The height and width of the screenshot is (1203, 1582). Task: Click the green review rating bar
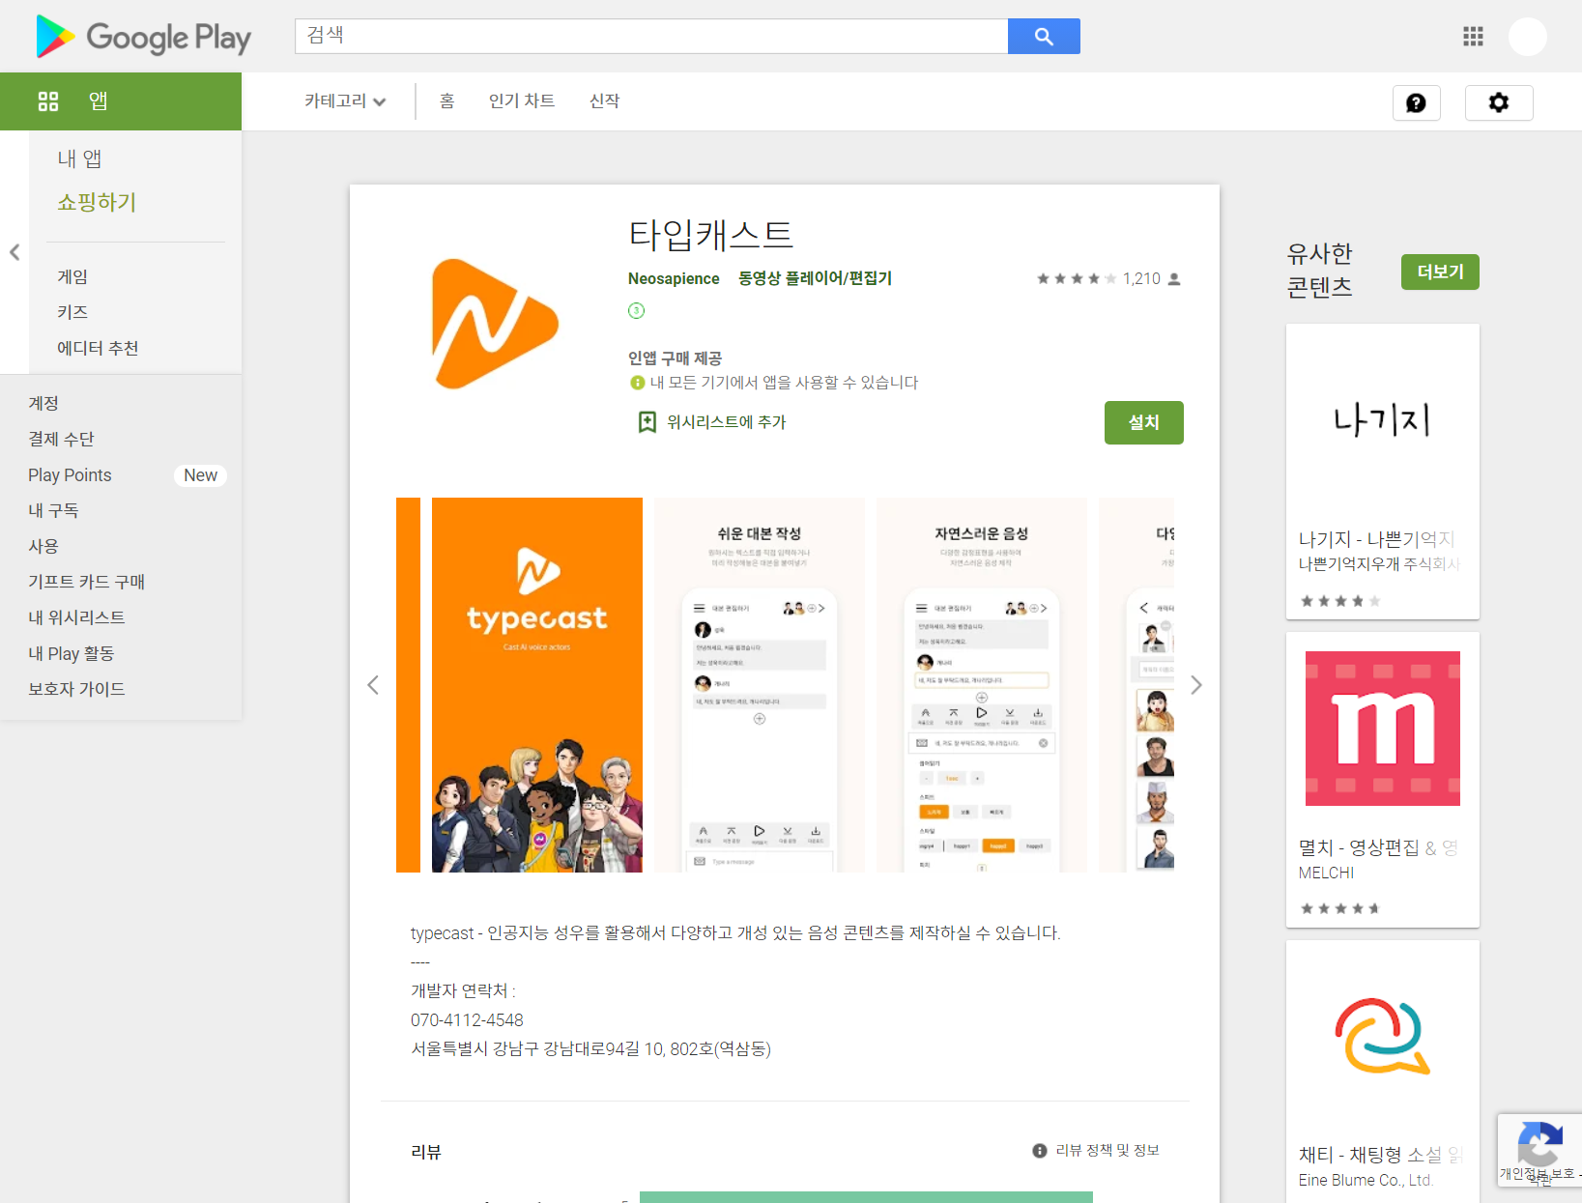pyautogui.click(x=866, y=1197)
